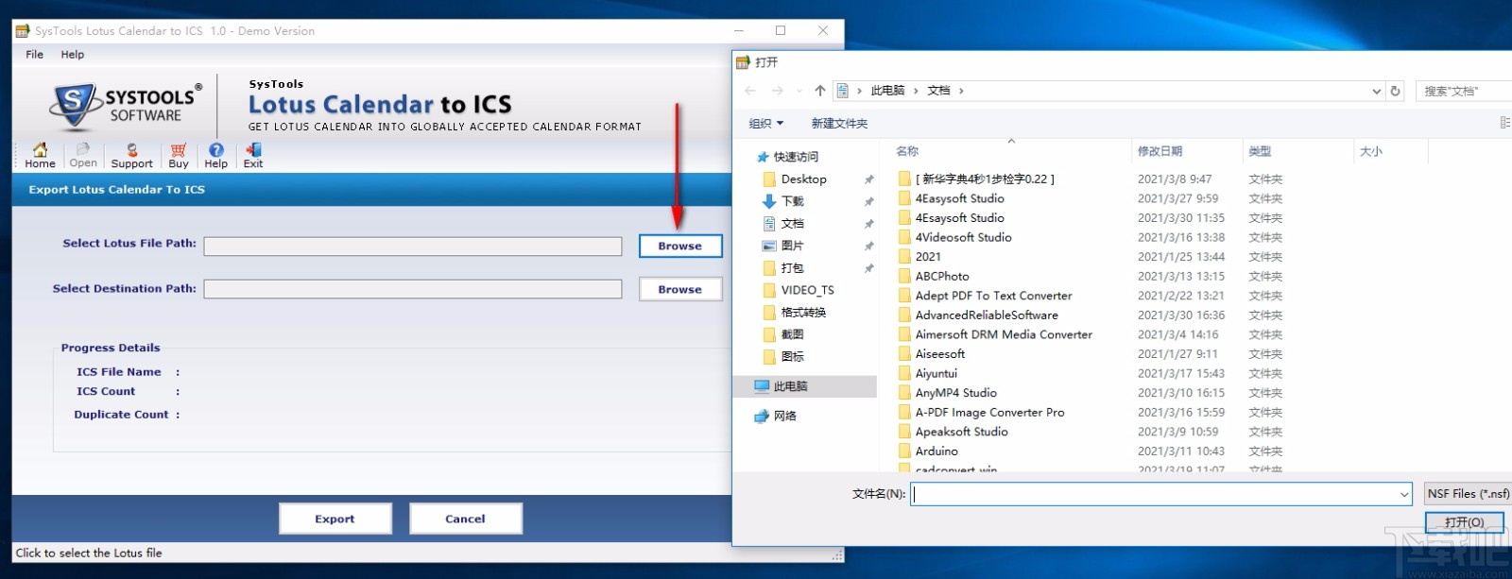This screenshot has width=1512, height=579.
Task: Select the AnyMP4 Studio folder
Action: (955, 393)
